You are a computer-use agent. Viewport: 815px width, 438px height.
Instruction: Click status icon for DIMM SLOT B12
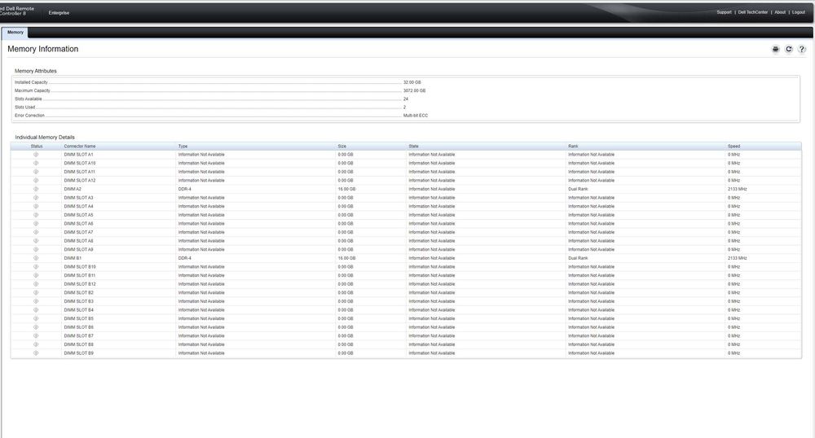click(36, 284)
